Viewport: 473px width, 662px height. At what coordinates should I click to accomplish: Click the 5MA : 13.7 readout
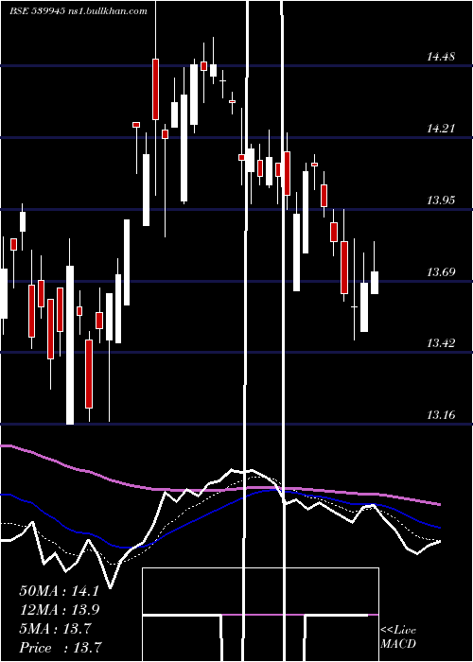point(55,629)
